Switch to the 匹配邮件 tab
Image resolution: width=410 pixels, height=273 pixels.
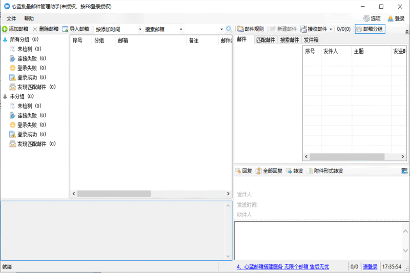pyautogui.click(x=265, y=40)
